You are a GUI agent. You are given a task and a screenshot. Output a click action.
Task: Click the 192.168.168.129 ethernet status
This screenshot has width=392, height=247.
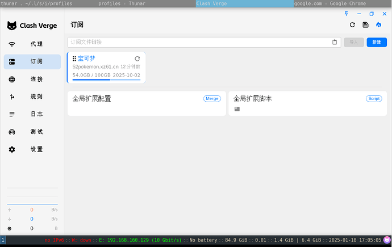coord(140,240)
